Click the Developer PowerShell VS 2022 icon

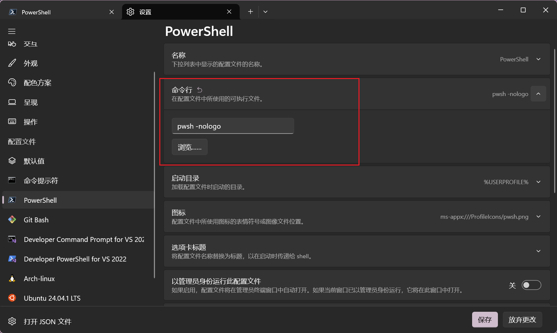coord(12,259)
